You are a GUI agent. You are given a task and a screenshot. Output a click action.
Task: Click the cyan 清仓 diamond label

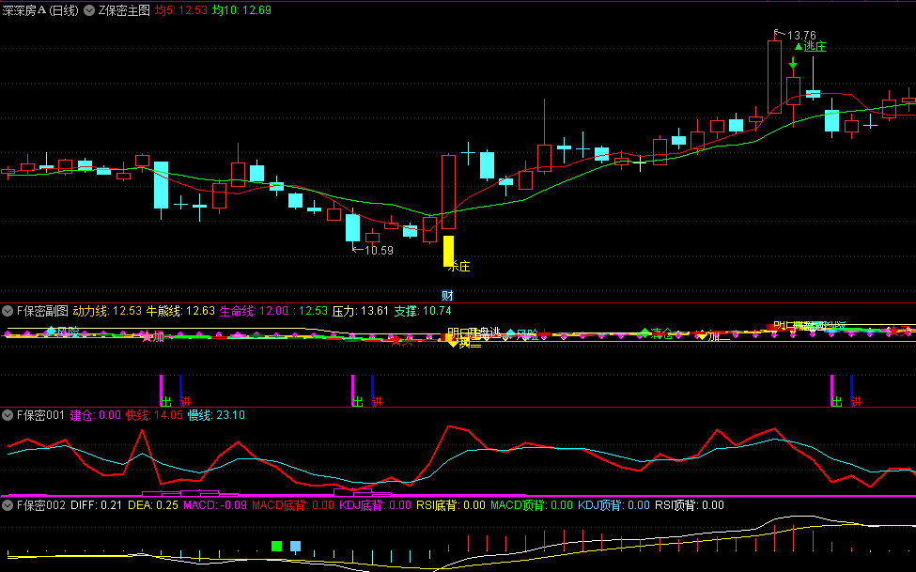click(657, 333)
